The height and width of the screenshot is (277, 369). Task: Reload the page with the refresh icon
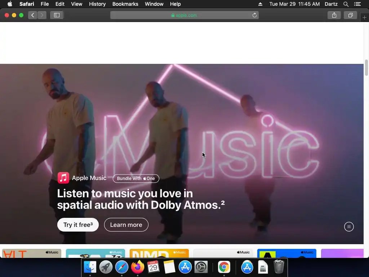pos(254,15)
